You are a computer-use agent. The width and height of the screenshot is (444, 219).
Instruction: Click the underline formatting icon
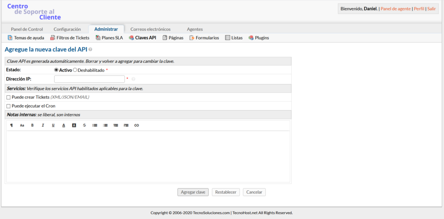coord(53,125)
